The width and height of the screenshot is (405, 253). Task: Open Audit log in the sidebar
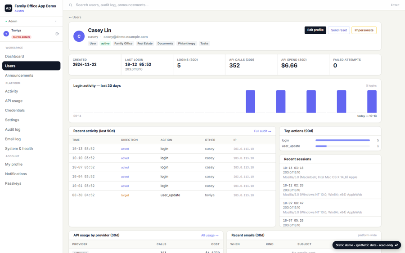click(31, 129)
